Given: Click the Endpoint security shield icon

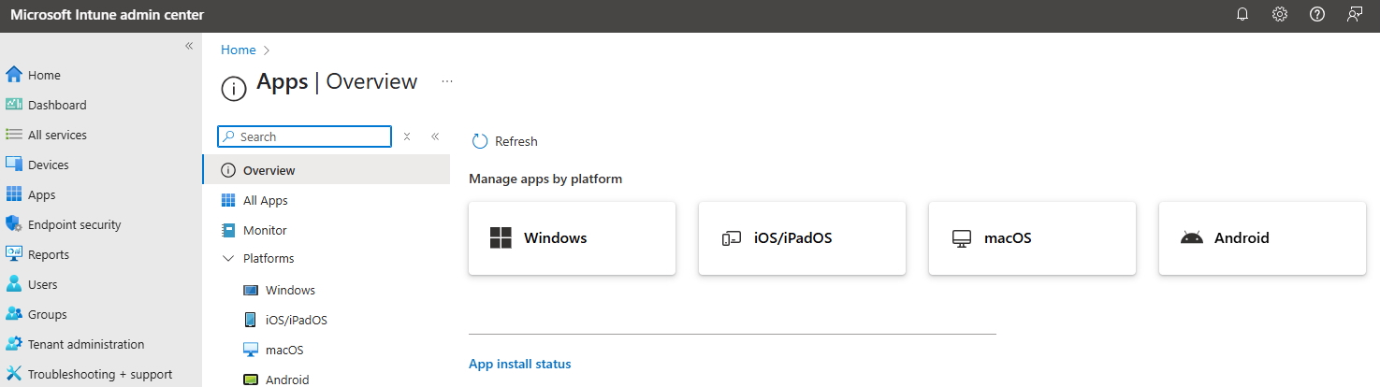Looking at the screenshot, I should coord(14,224).
